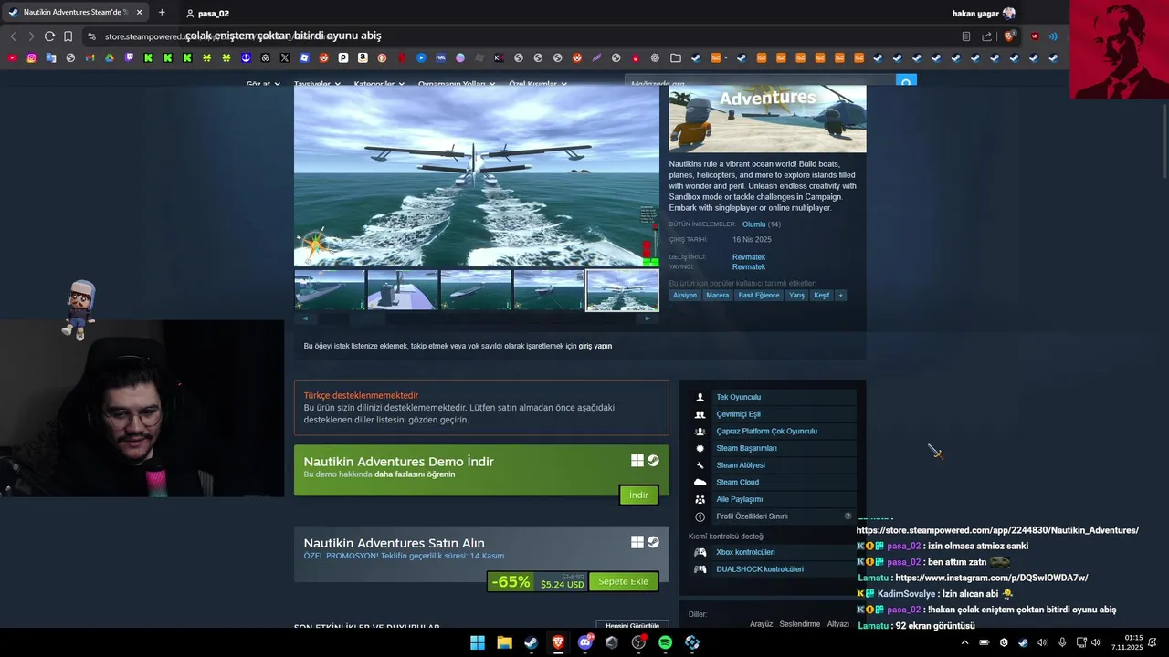This screenshot has height=657, width=1169.
Task: Open the Instagram bookmark icon
Action: click(x=31, y=57)
